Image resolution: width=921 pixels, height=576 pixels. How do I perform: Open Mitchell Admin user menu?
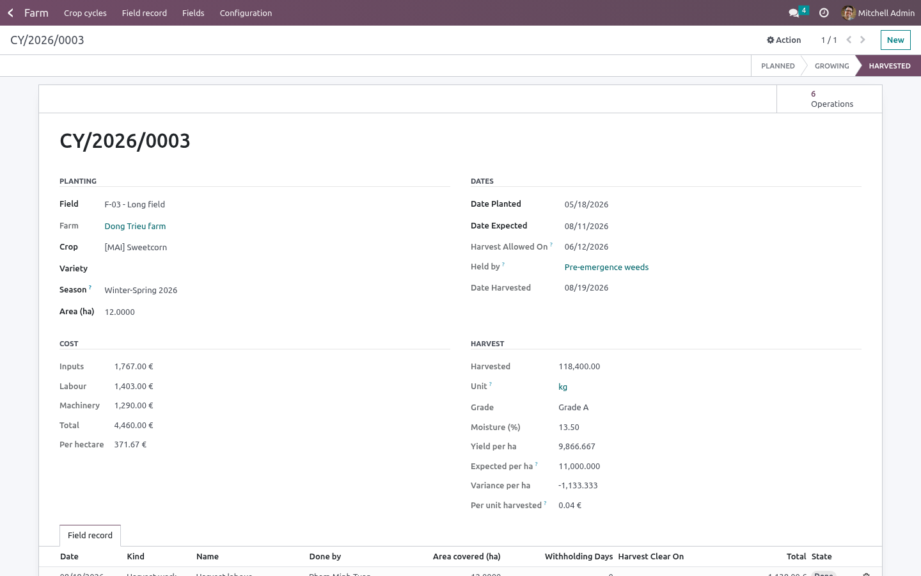878,13
